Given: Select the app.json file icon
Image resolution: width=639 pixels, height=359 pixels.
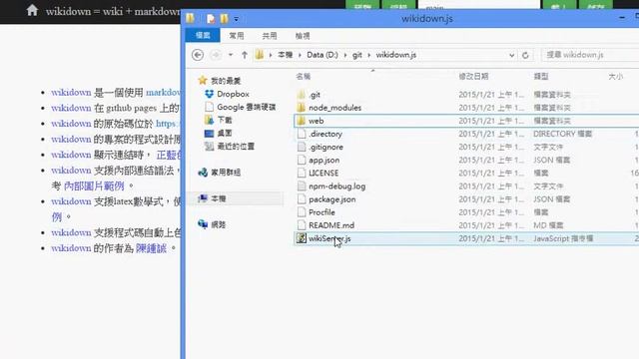Looking at the screenshot, I should (x=302, y=160).
